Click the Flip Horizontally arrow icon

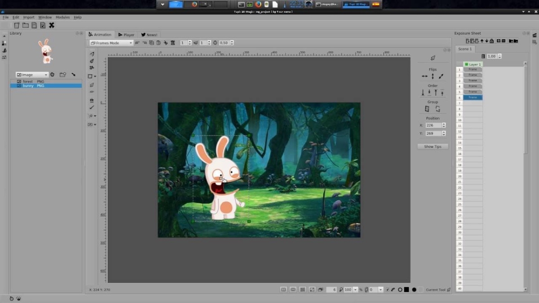click(424, 76)
